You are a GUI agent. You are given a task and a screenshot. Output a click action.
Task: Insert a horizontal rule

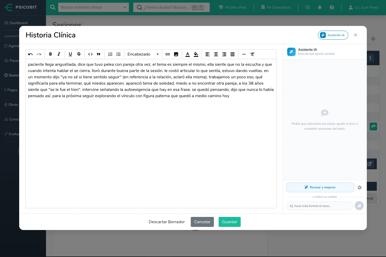[x=244, y=54]
